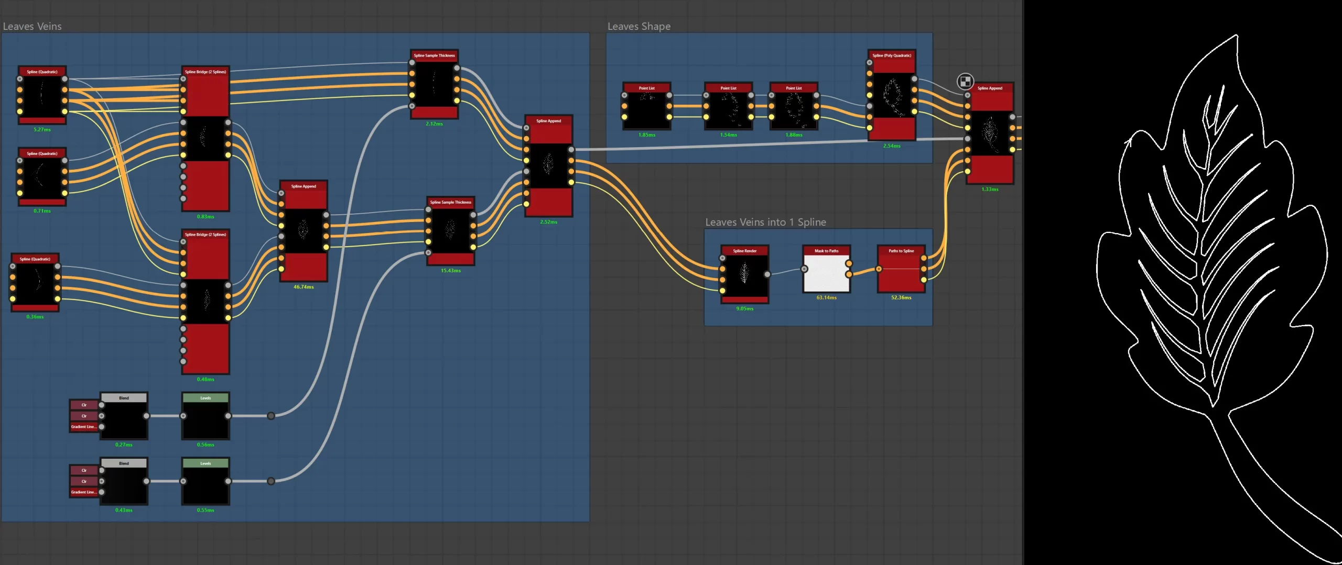
Task: Select the Paths to Spline node
Action: point(901,269)
